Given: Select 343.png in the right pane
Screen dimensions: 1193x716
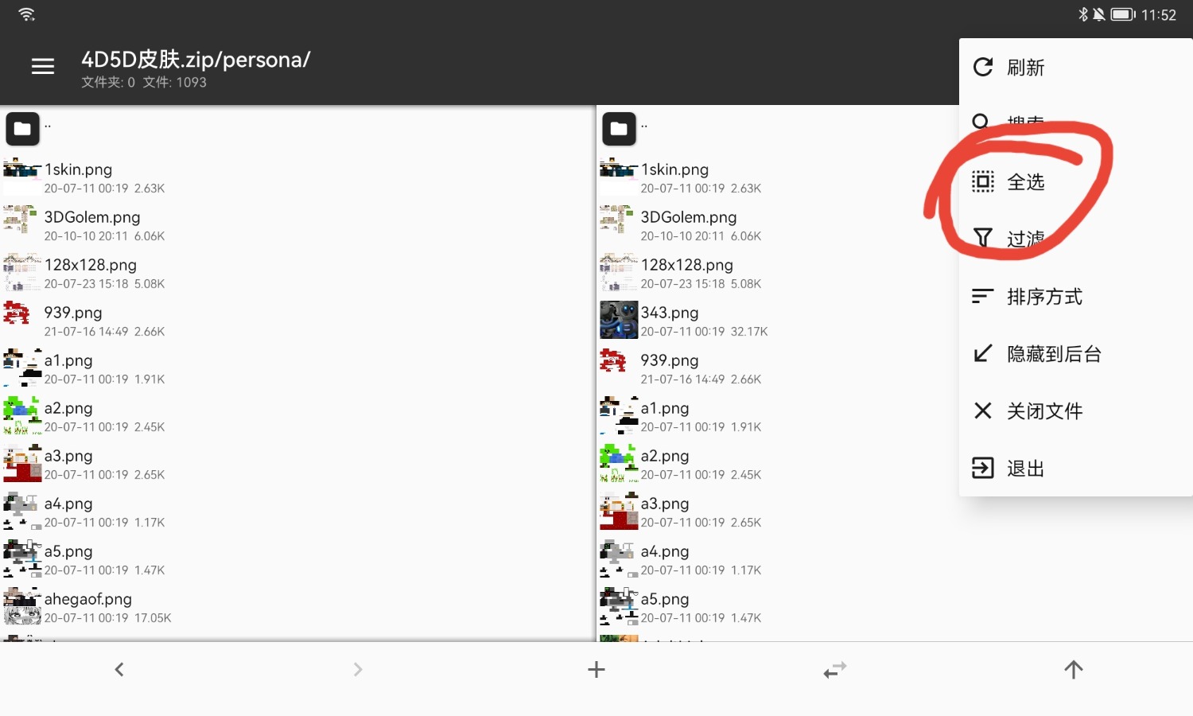Looking at the screenshot, I should 778,320.
